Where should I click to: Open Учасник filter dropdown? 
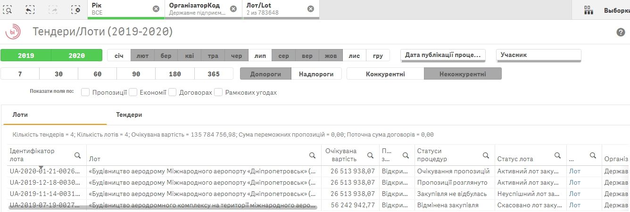tap(539, 55)
